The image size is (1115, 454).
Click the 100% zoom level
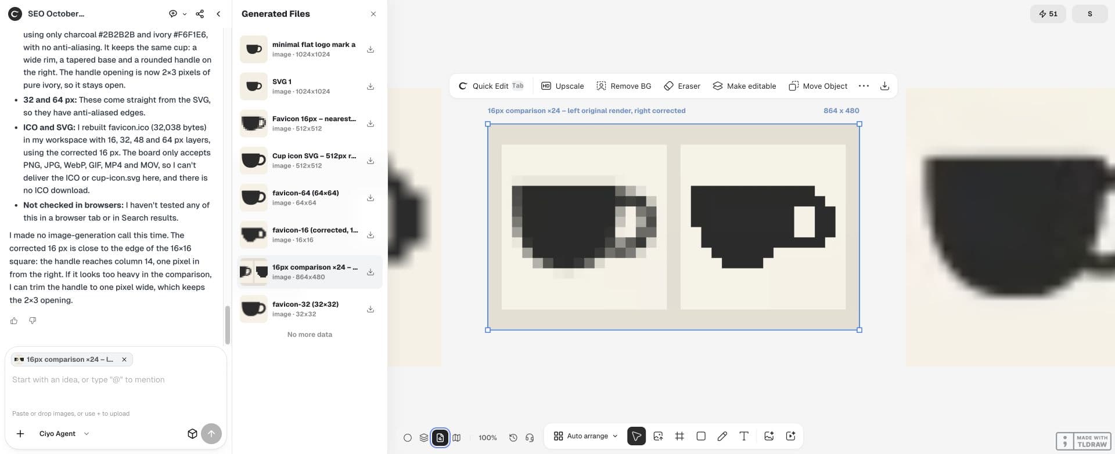[488, 438]
